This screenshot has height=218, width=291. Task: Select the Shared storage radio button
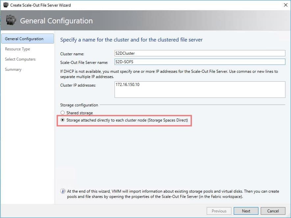(63, 113)
